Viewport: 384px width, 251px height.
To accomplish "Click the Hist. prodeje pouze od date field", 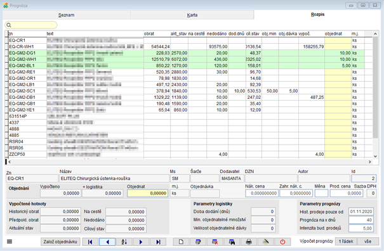I will (361, 211).
